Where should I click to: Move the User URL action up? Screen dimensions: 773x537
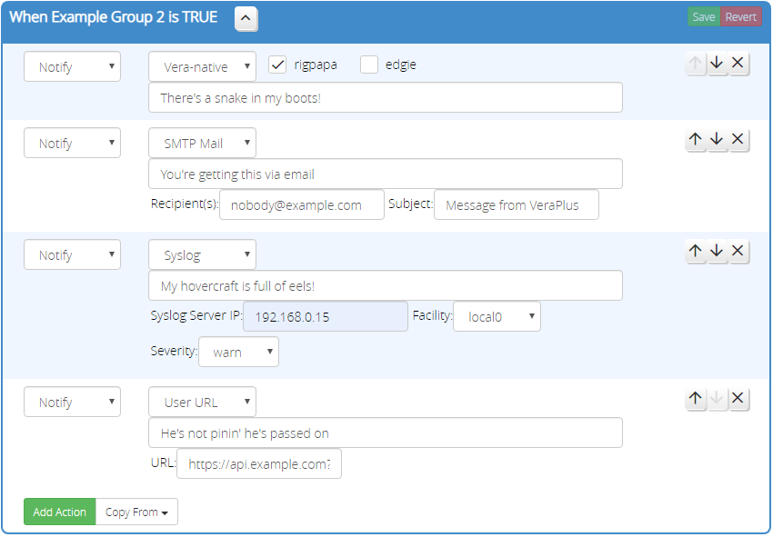696,398
